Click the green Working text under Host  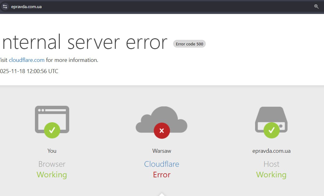pos(271,175)
